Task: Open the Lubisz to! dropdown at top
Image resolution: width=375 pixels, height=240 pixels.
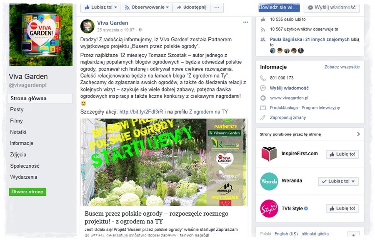Action: click(101, 8)
